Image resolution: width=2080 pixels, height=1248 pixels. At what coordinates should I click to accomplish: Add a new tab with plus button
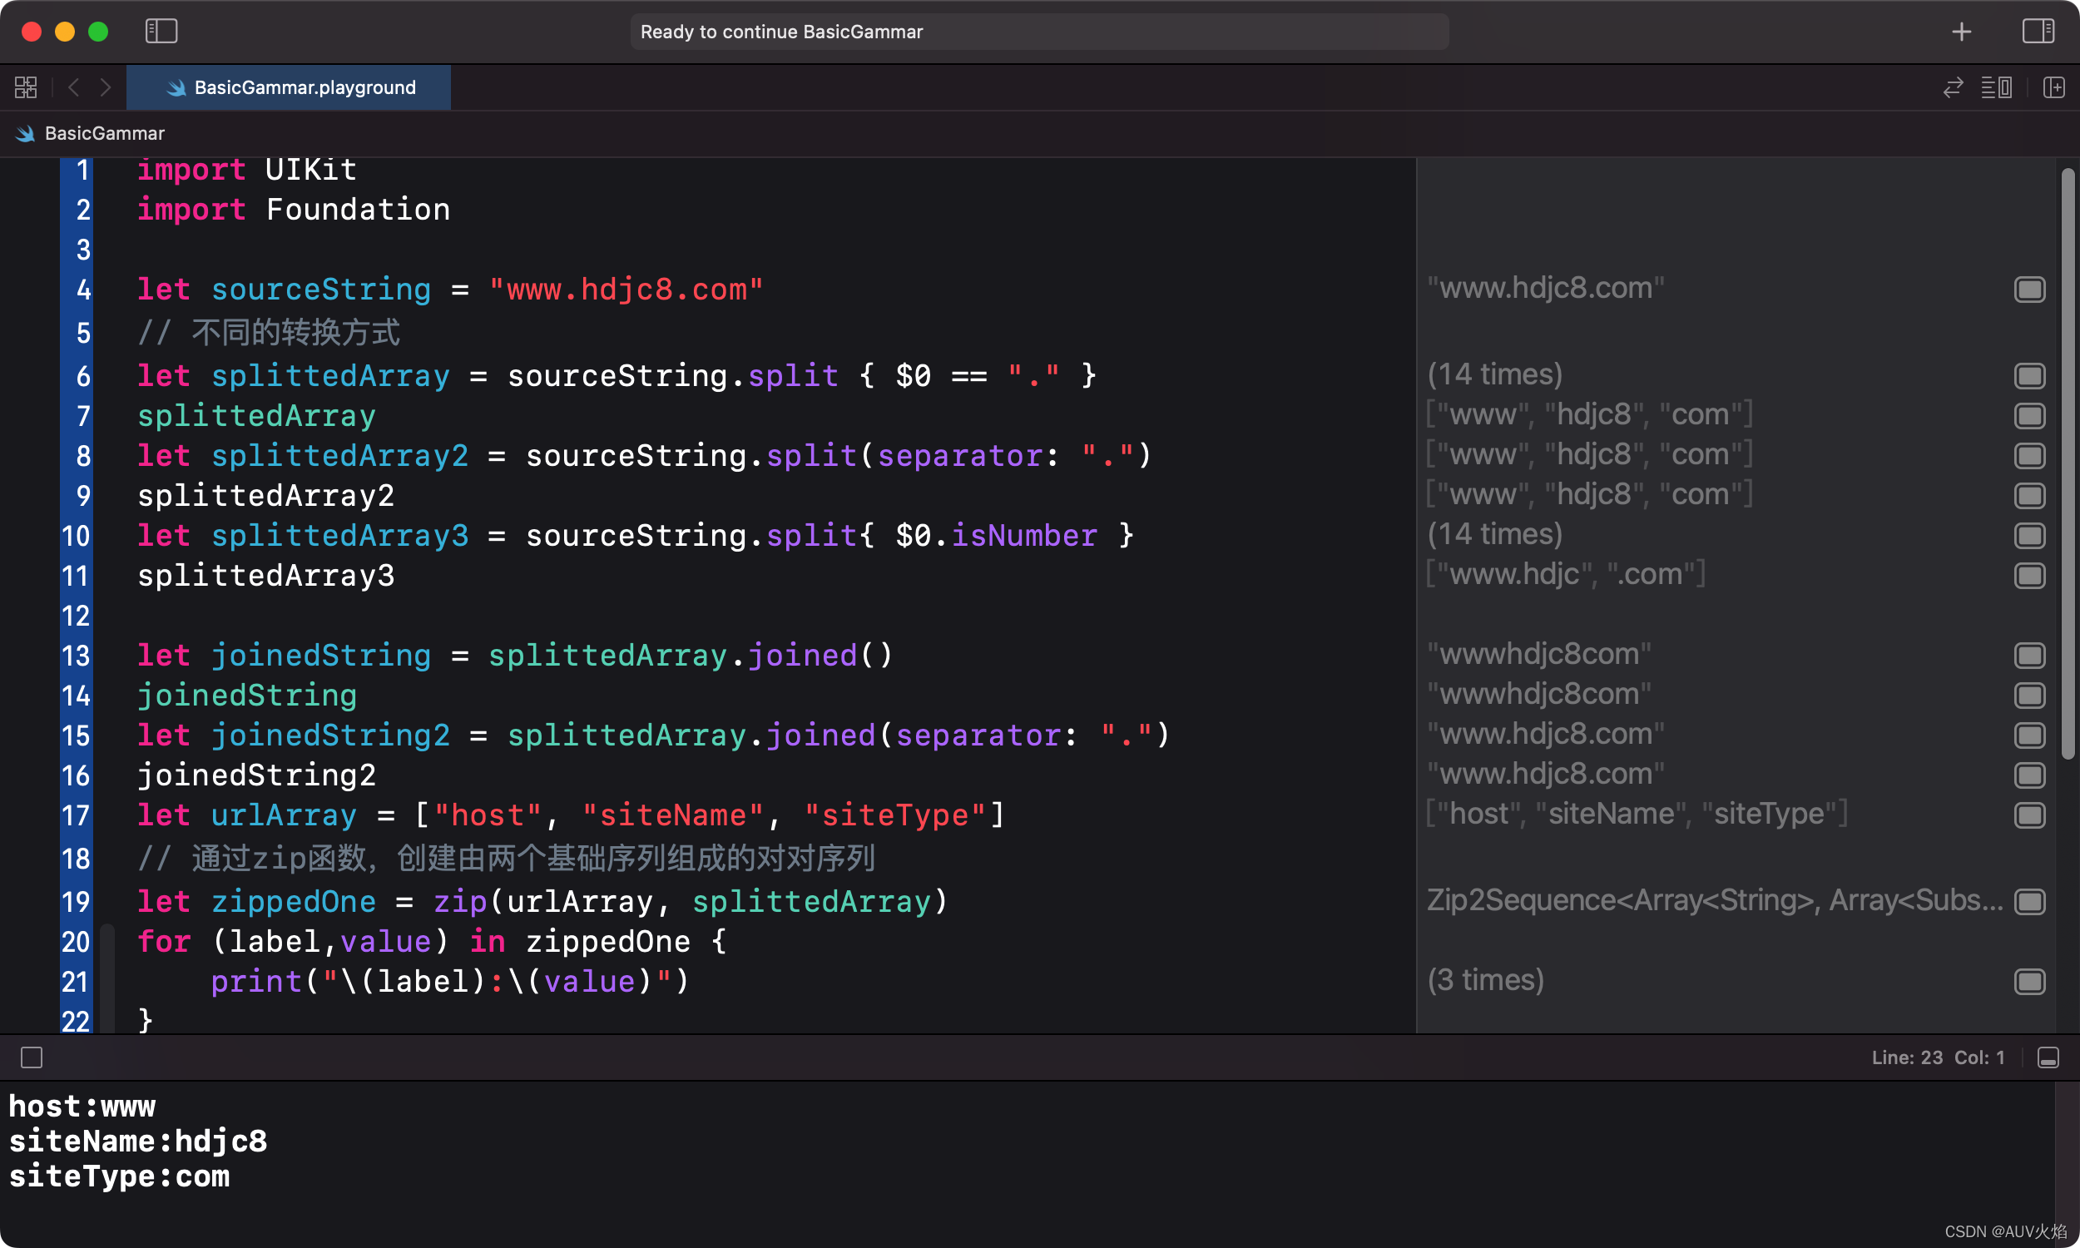[x=1962, y=32]
